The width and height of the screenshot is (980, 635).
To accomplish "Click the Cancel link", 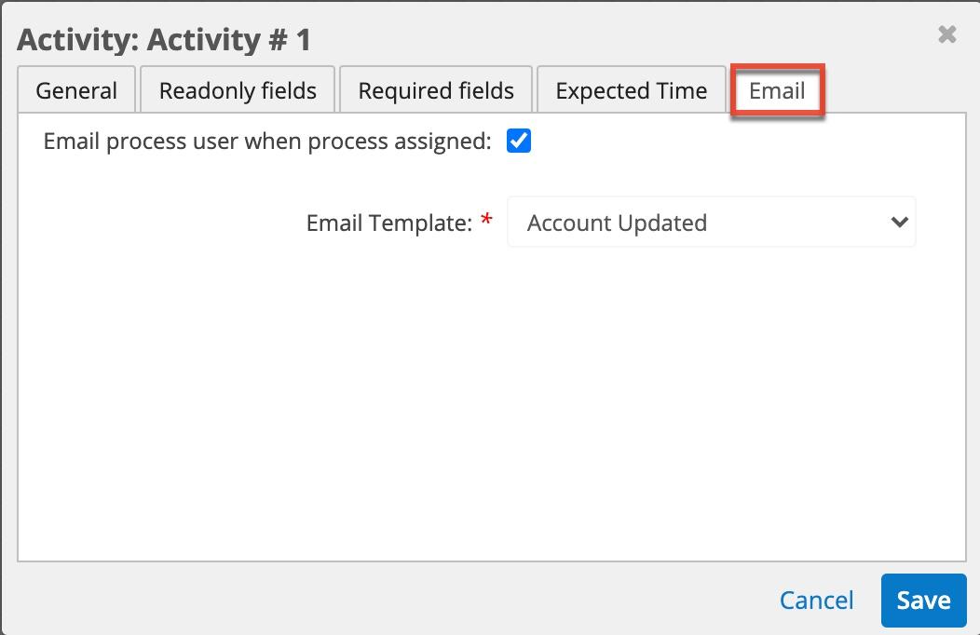I will click(x=816, y=601).
